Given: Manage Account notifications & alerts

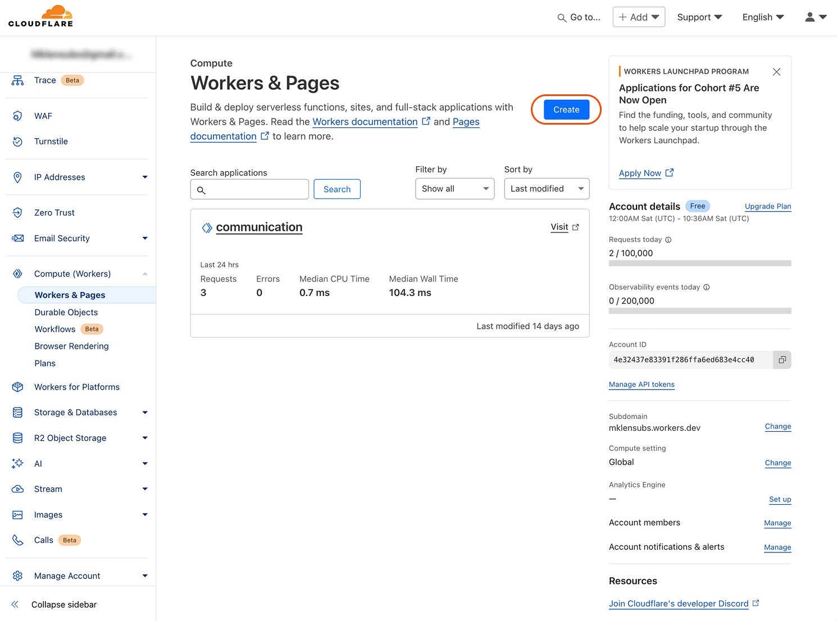Looking at the screenshot, I should pyautogui.click(x=777, y=547).
